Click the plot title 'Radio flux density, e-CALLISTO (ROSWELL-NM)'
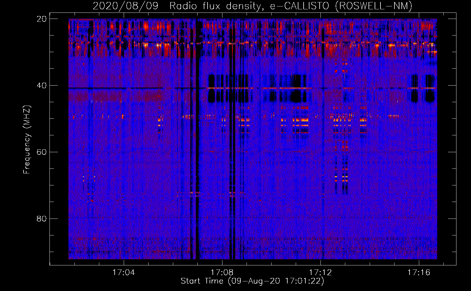Image resolution: width=471 pixels, height=291 pixels. pos(291,6)
